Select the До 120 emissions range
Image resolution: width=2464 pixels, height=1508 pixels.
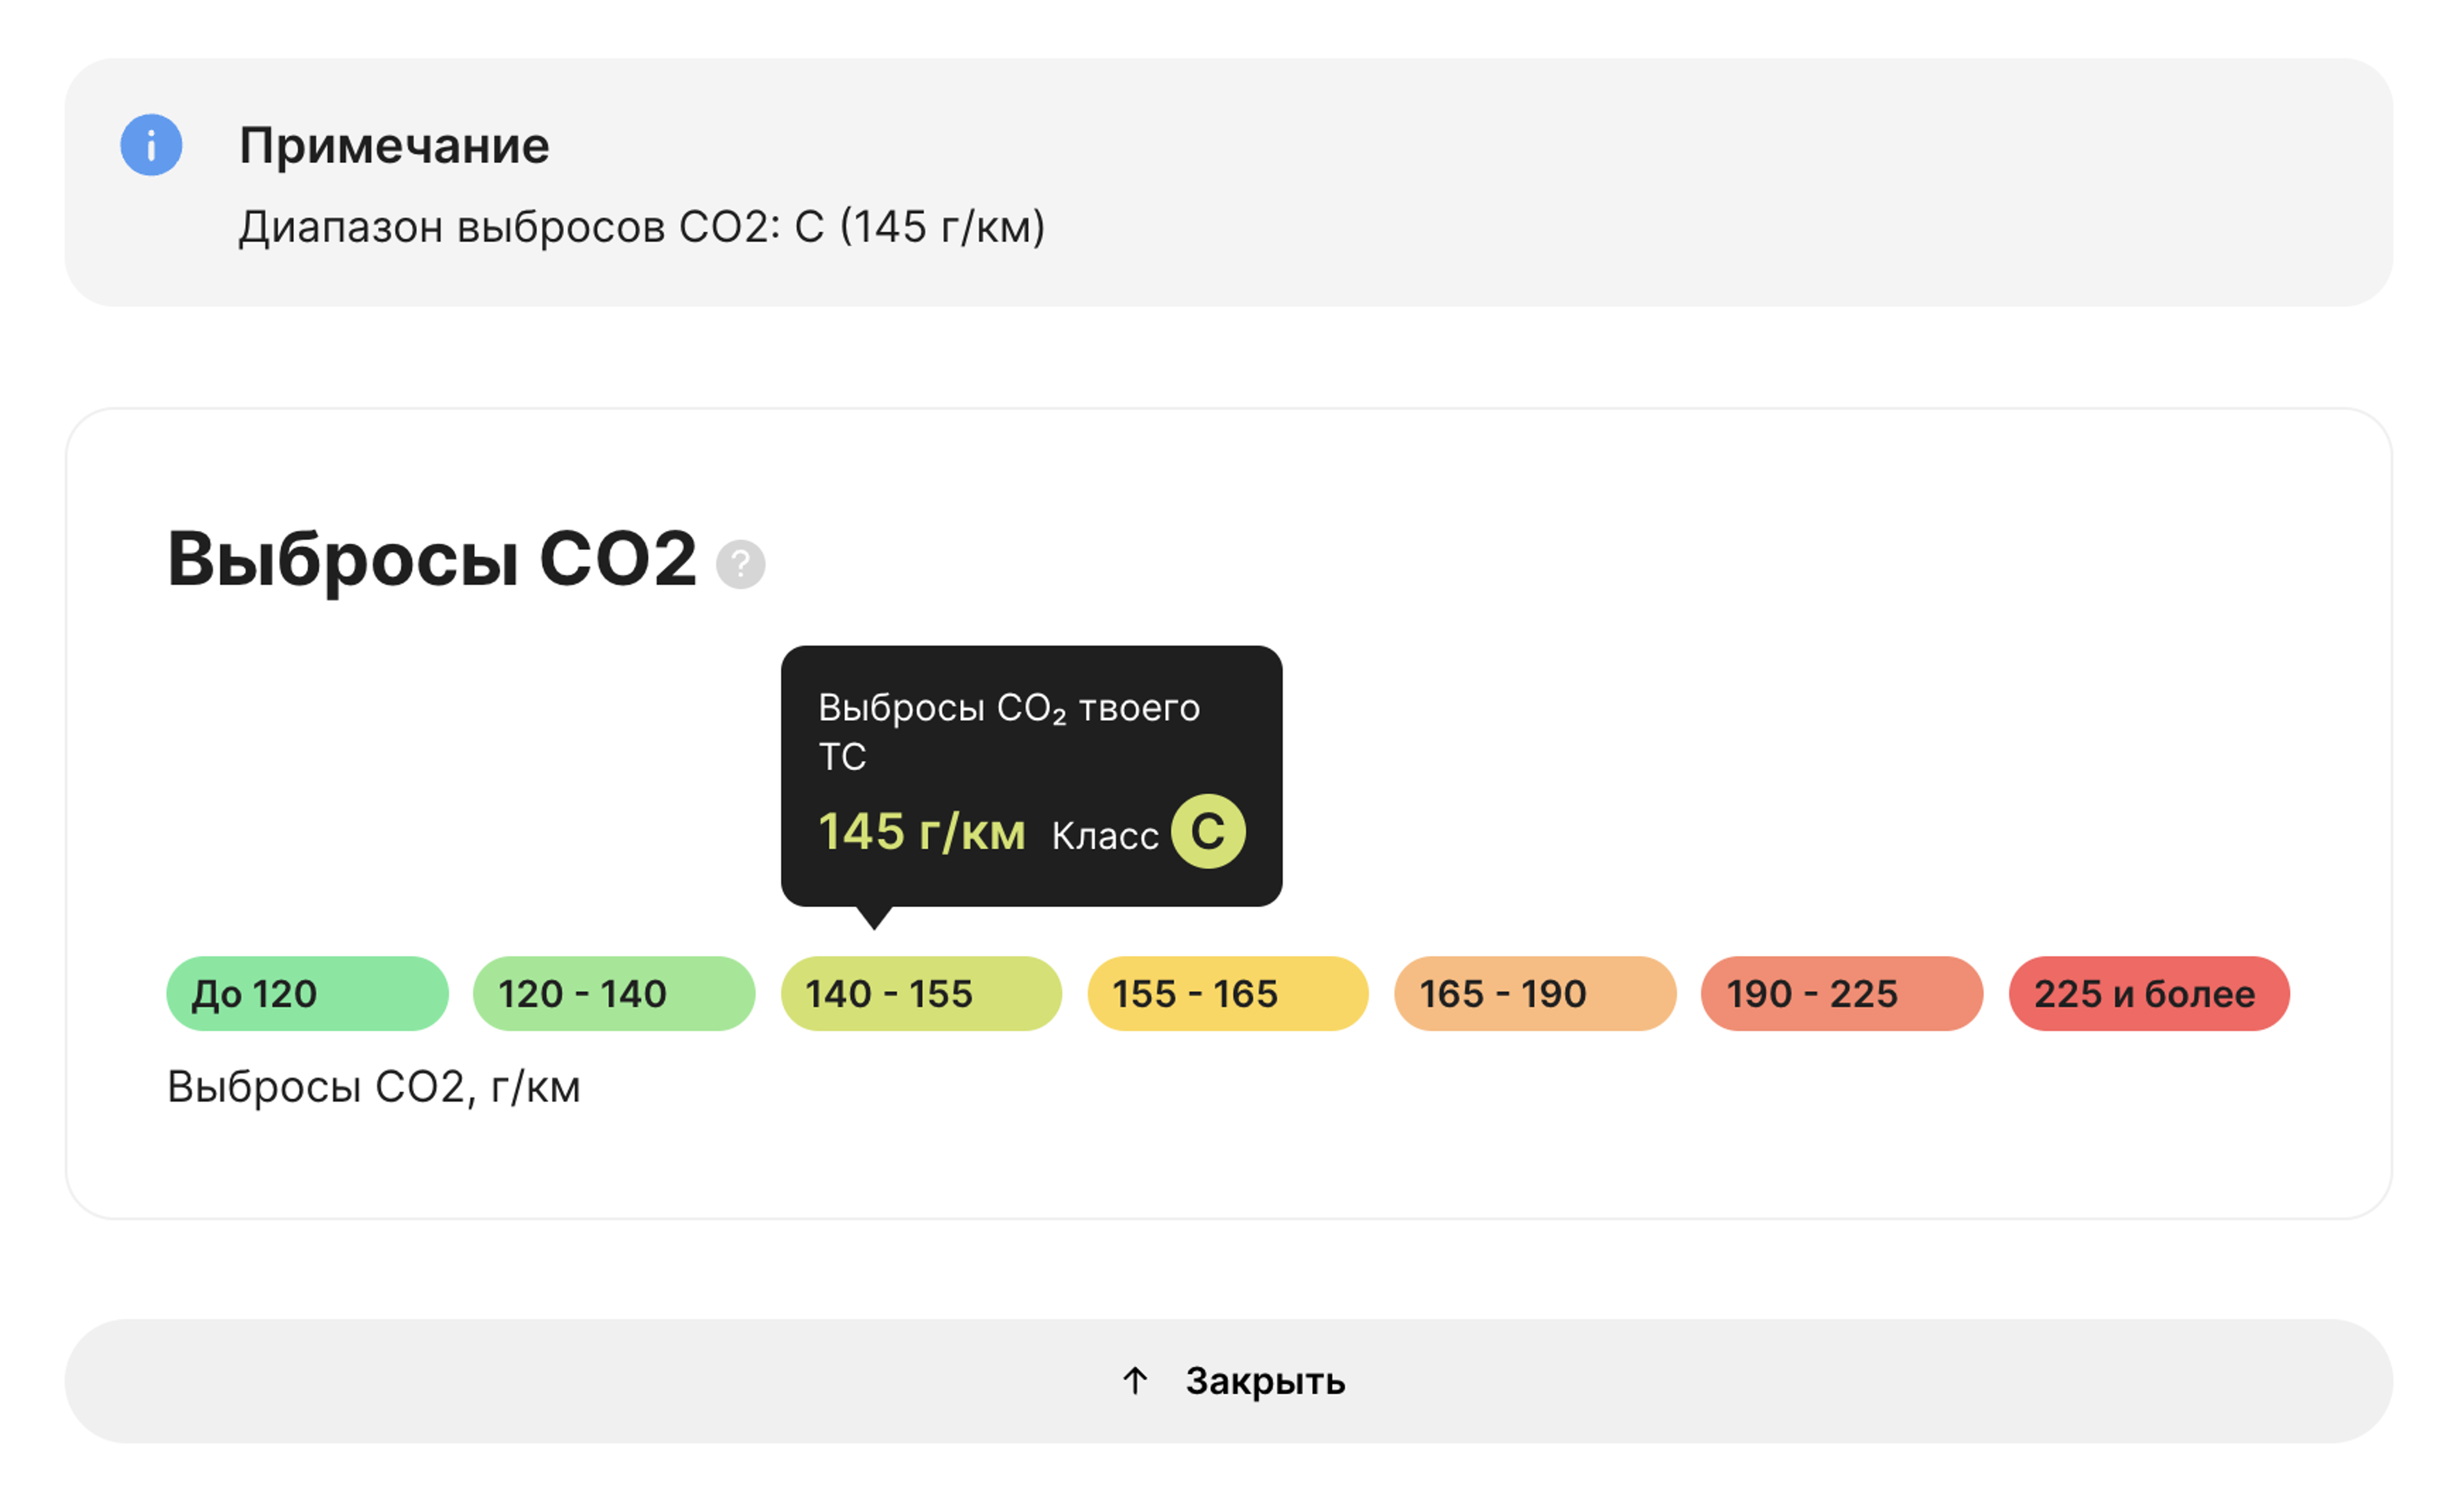point(307,993)
